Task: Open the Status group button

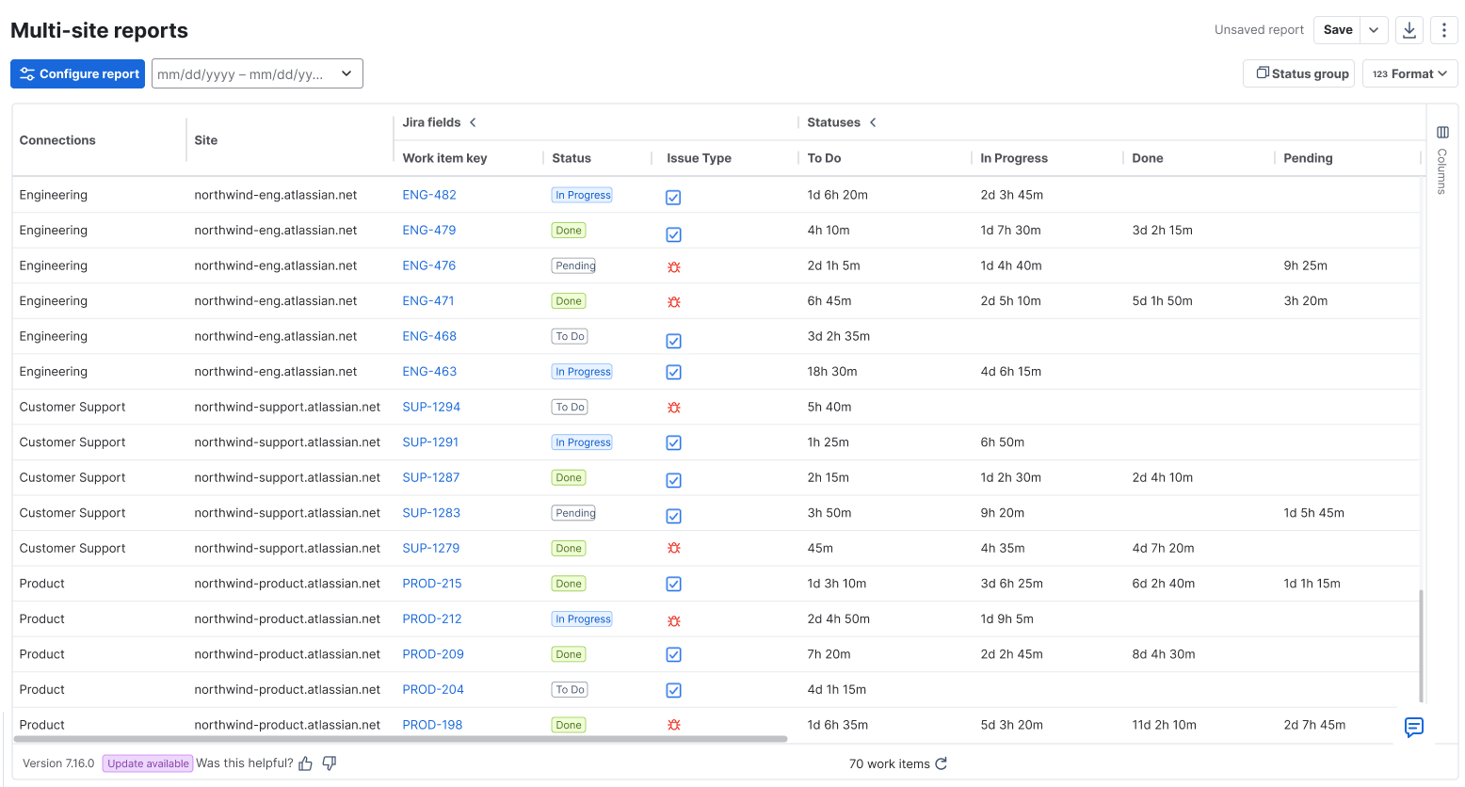Action: click(x=1298, y=73)
